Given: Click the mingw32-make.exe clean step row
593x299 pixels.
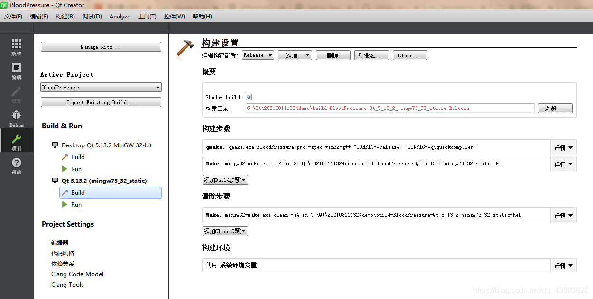Looking at the screenshot, I should (376, 215).
